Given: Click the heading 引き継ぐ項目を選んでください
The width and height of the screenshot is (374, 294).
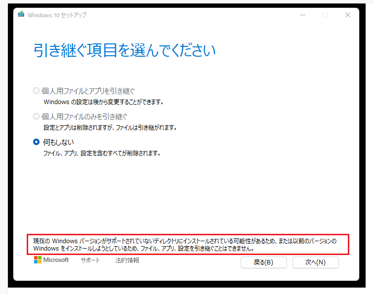Looking at the screenshot, I should [x=125, y=50].
